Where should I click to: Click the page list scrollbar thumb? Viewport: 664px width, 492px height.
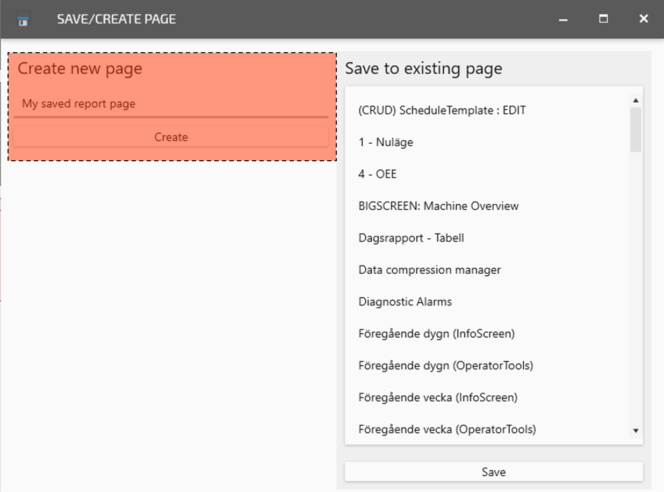[636, 129]
